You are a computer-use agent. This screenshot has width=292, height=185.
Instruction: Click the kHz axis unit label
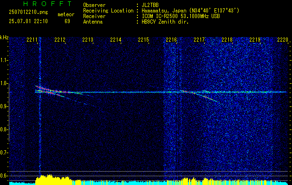(x=4, y=37)
